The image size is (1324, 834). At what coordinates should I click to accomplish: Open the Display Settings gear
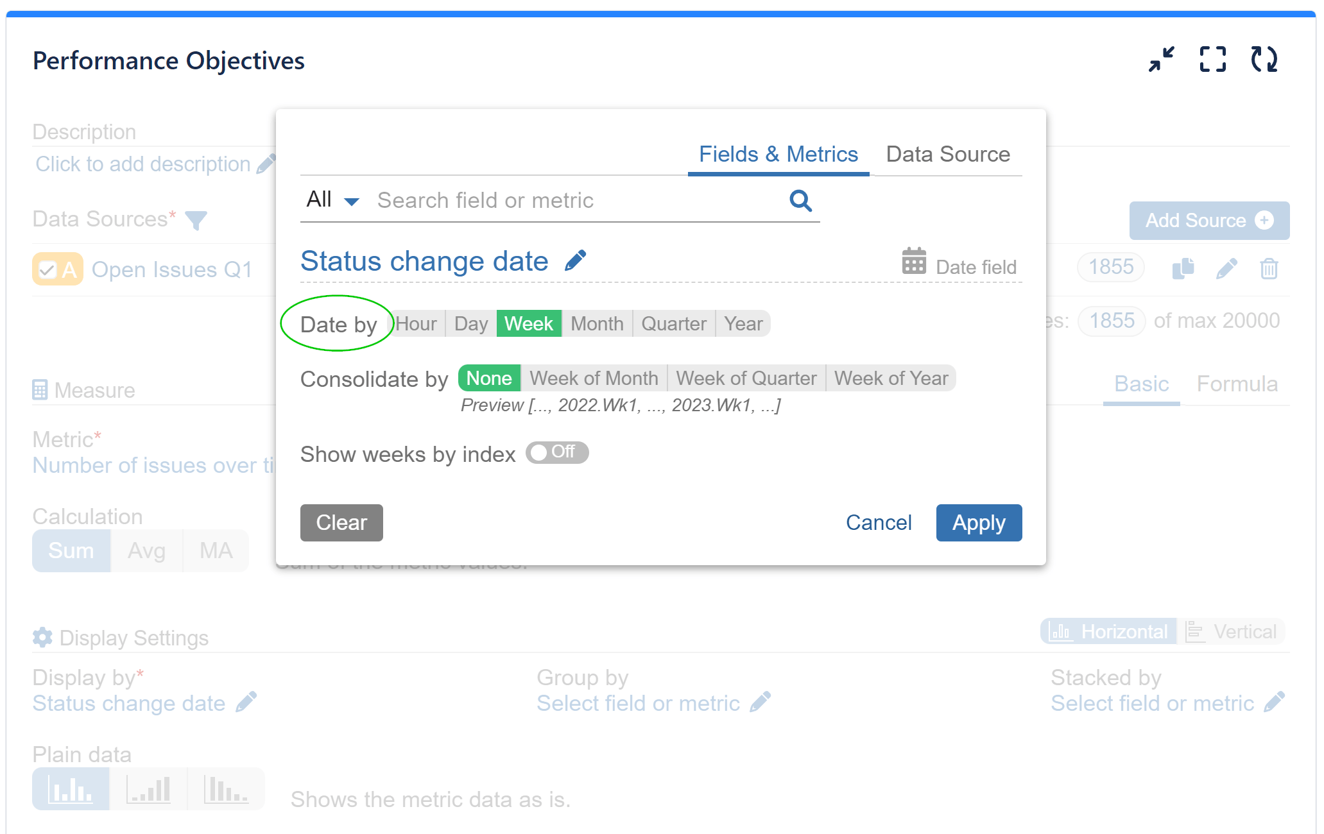pos(42,637)
